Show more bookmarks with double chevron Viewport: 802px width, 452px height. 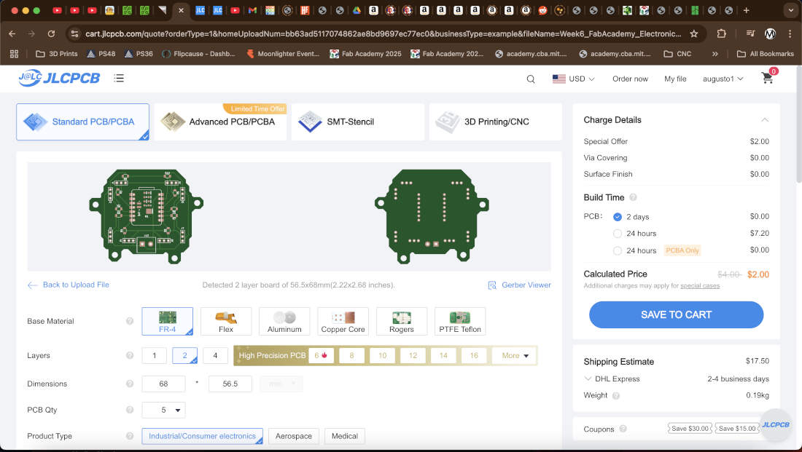[x=715, y=54]
